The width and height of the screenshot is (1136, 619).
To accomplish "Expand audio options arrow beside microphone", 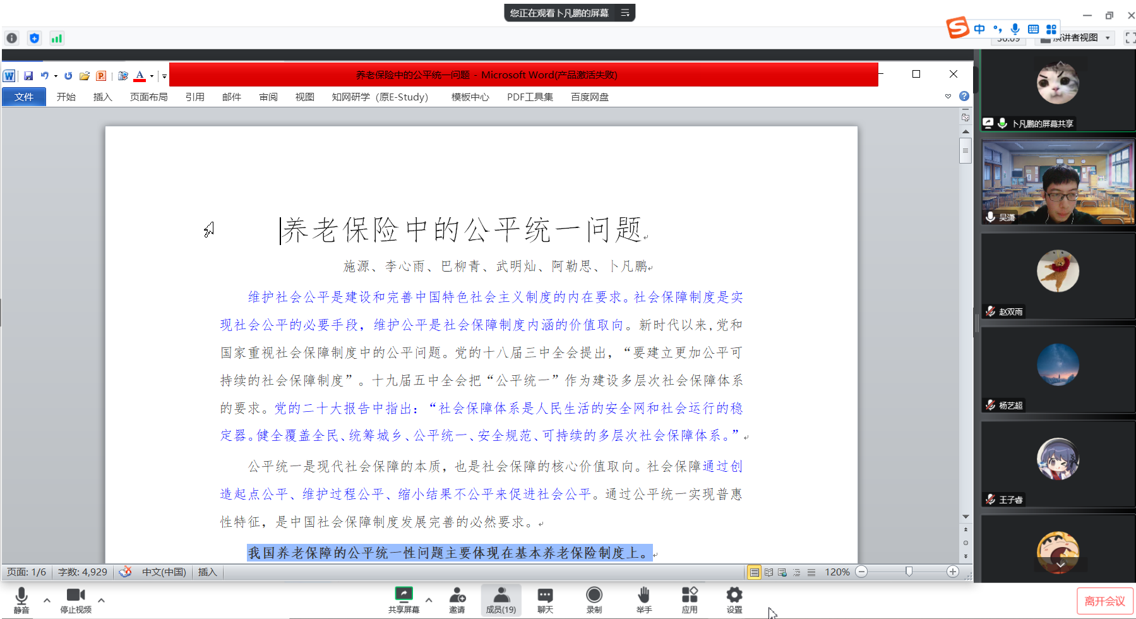I will (47, 600).
